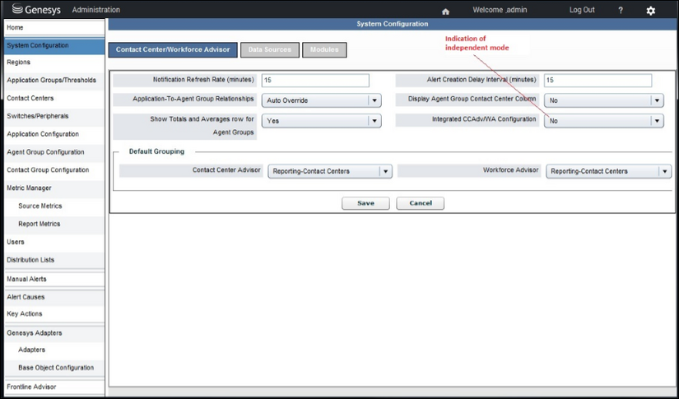This screenshot has height=399, width=679.
Task: Open the settings gear icon
Action: click(x=650, y=11)
